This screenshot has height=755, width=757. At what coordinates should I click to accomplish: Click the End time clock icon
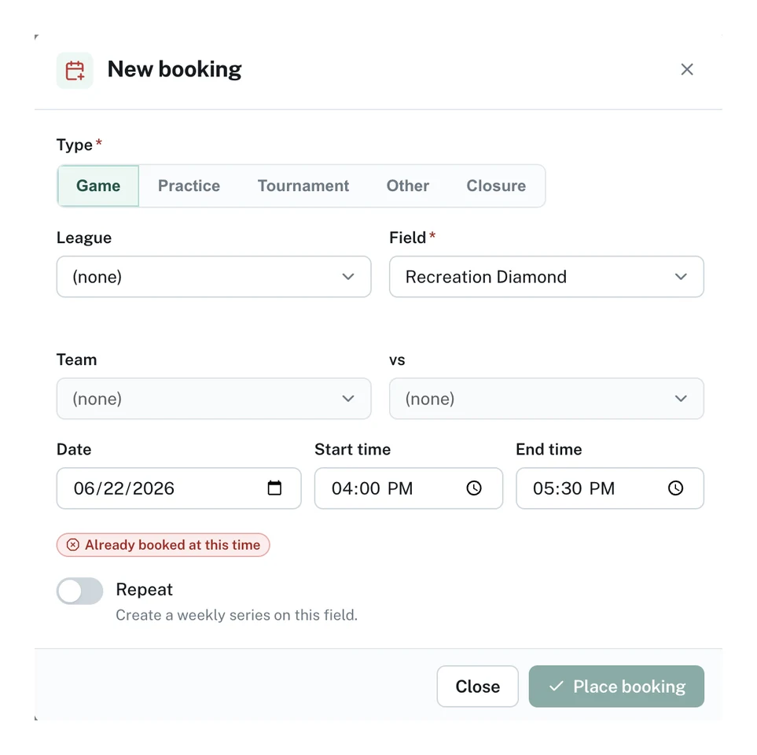(x=675, y=488)
